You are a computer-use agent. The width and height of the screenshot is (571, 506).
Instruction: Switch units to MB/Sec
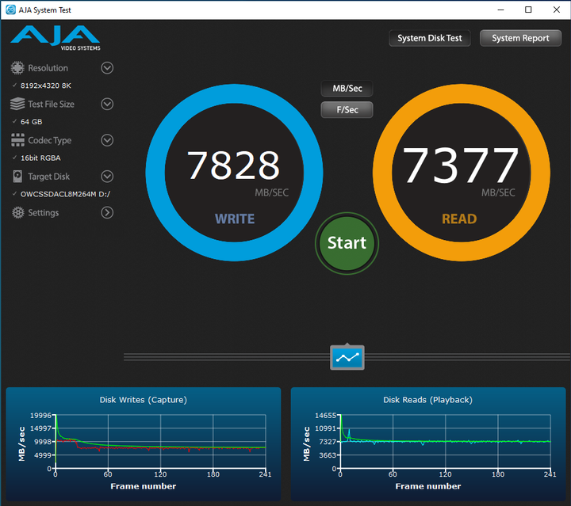tap(347, 89)
